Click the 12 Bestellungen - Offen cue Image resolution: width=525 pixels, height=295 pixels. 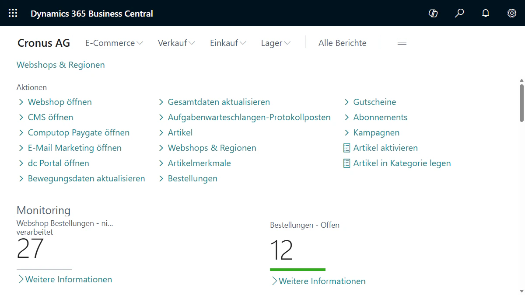(281, 250)
